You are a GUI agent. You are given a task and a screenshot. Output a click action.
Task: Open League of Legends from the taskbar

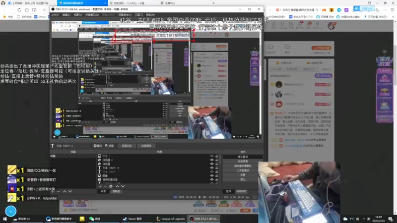[x=170, y=219]
